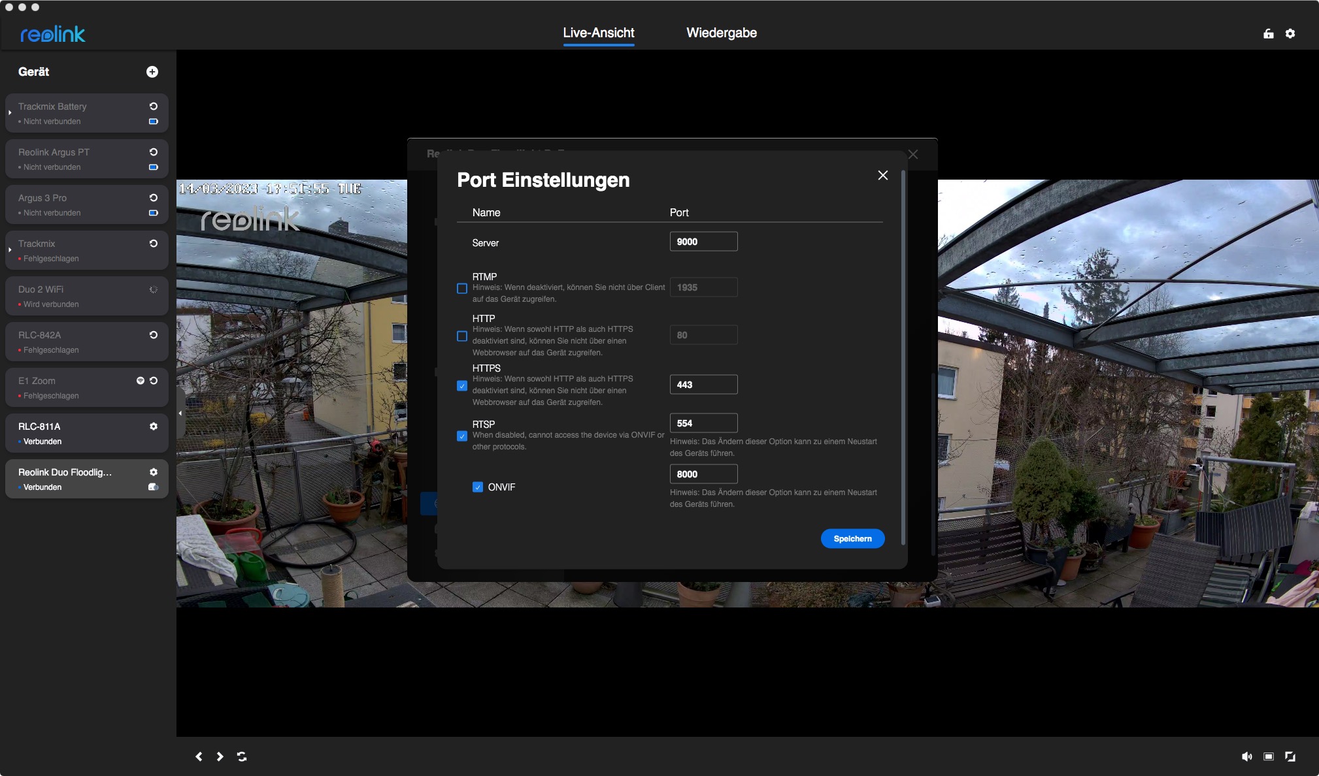The height and width of the screenshot is (776, 1319).
Task: Click the add device plus icon
Action: pyautogui.click(x=152, y=72)
